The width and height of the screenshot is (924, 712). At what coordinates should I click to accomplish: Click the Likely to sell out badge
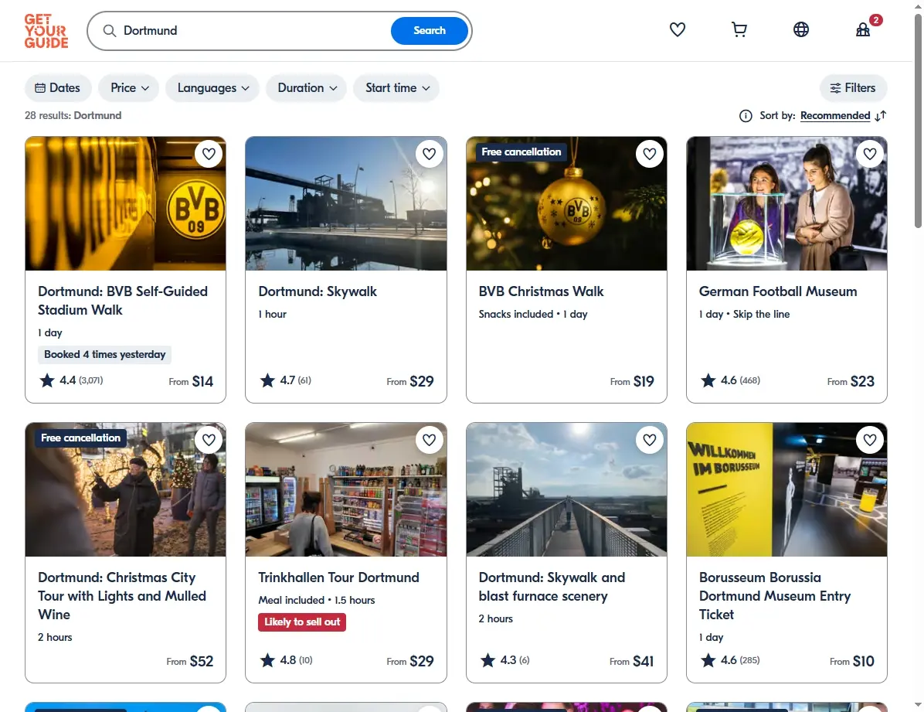click(302, 622)
